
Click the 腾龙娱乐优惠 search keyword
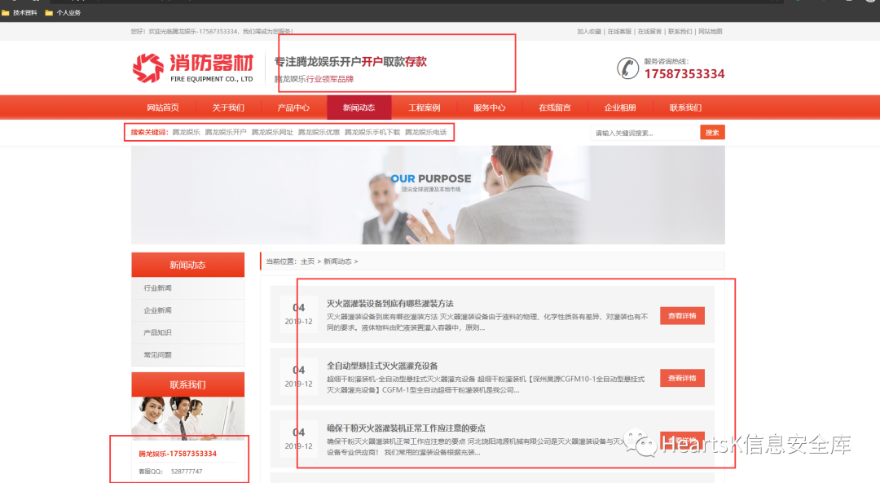tap(319, 133)
